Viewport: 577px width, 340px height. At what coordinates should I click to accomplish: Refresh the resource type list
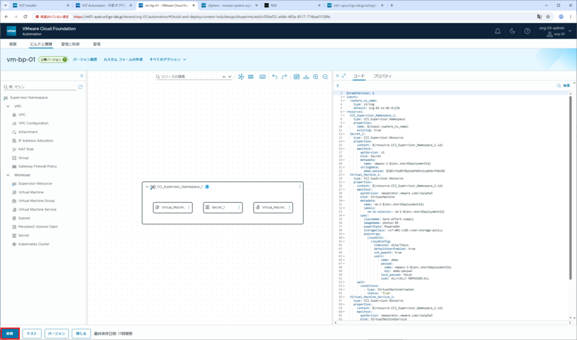pyautogui.click(x=80, y=87)
